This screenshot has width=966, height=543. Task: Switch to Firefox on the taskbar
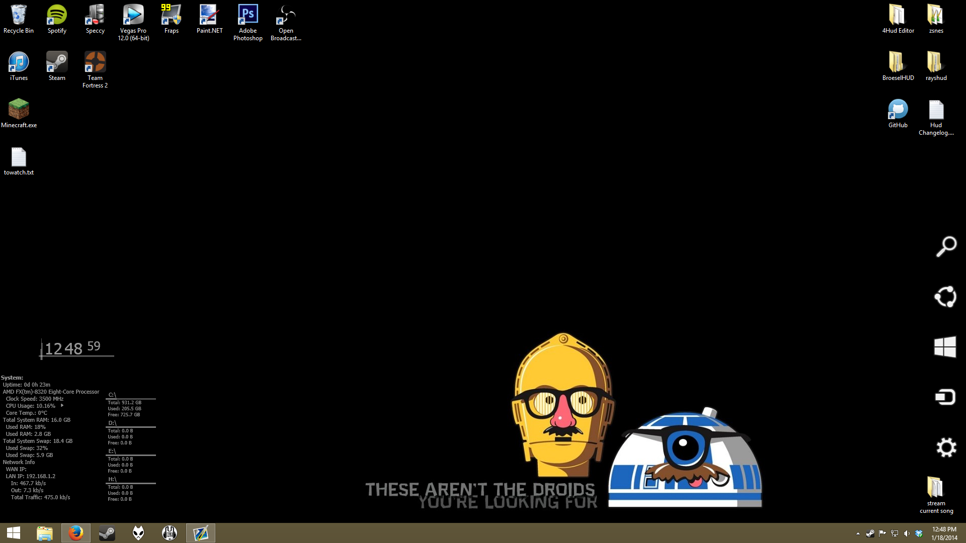pyautogui.click(x=76, y=533)
